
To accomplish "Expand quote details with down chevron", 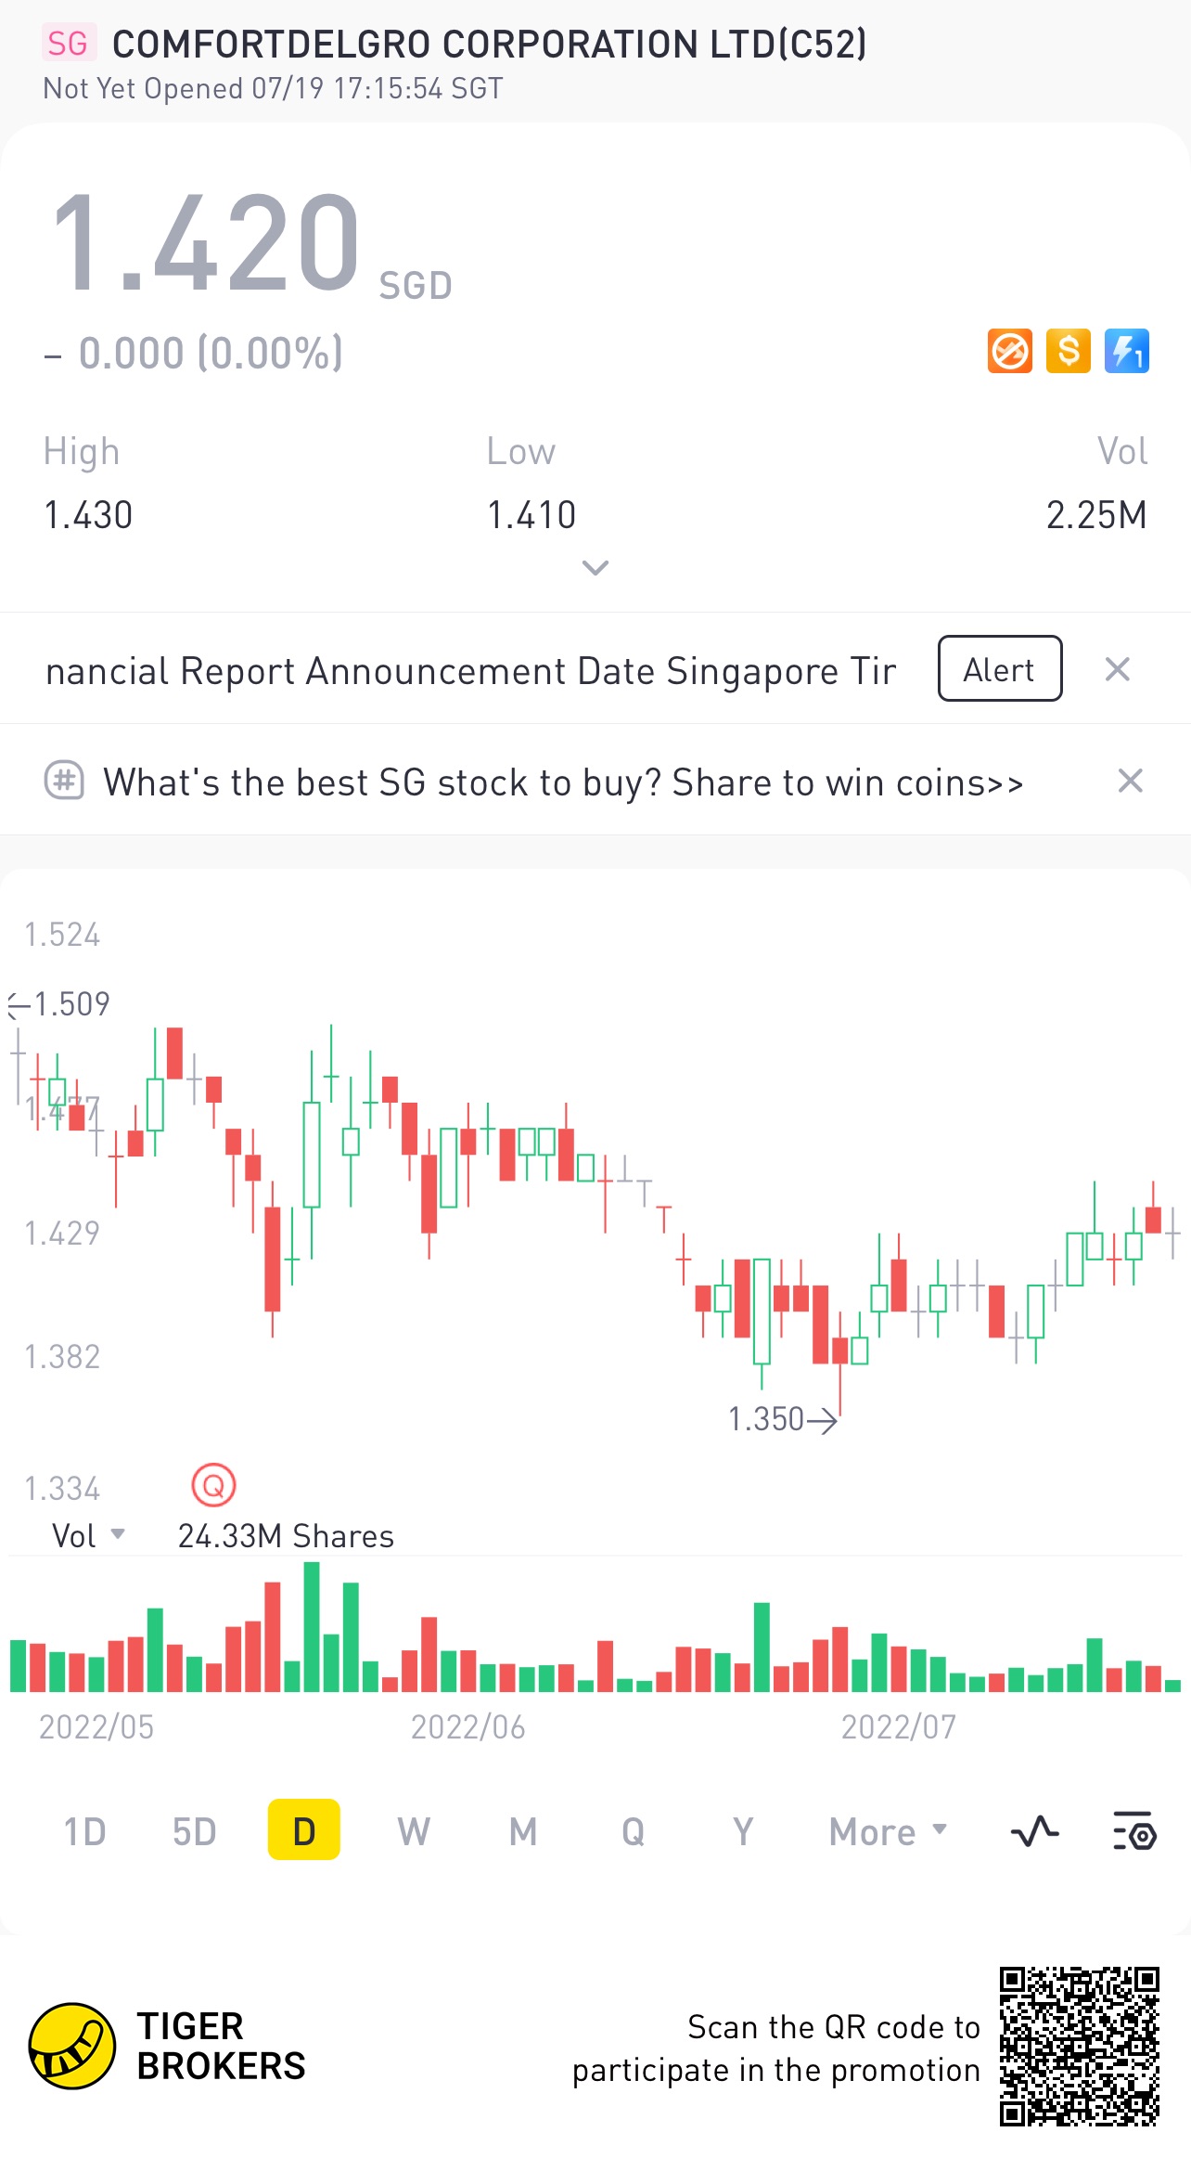I will pyautogui.click(x=595, y=567).
